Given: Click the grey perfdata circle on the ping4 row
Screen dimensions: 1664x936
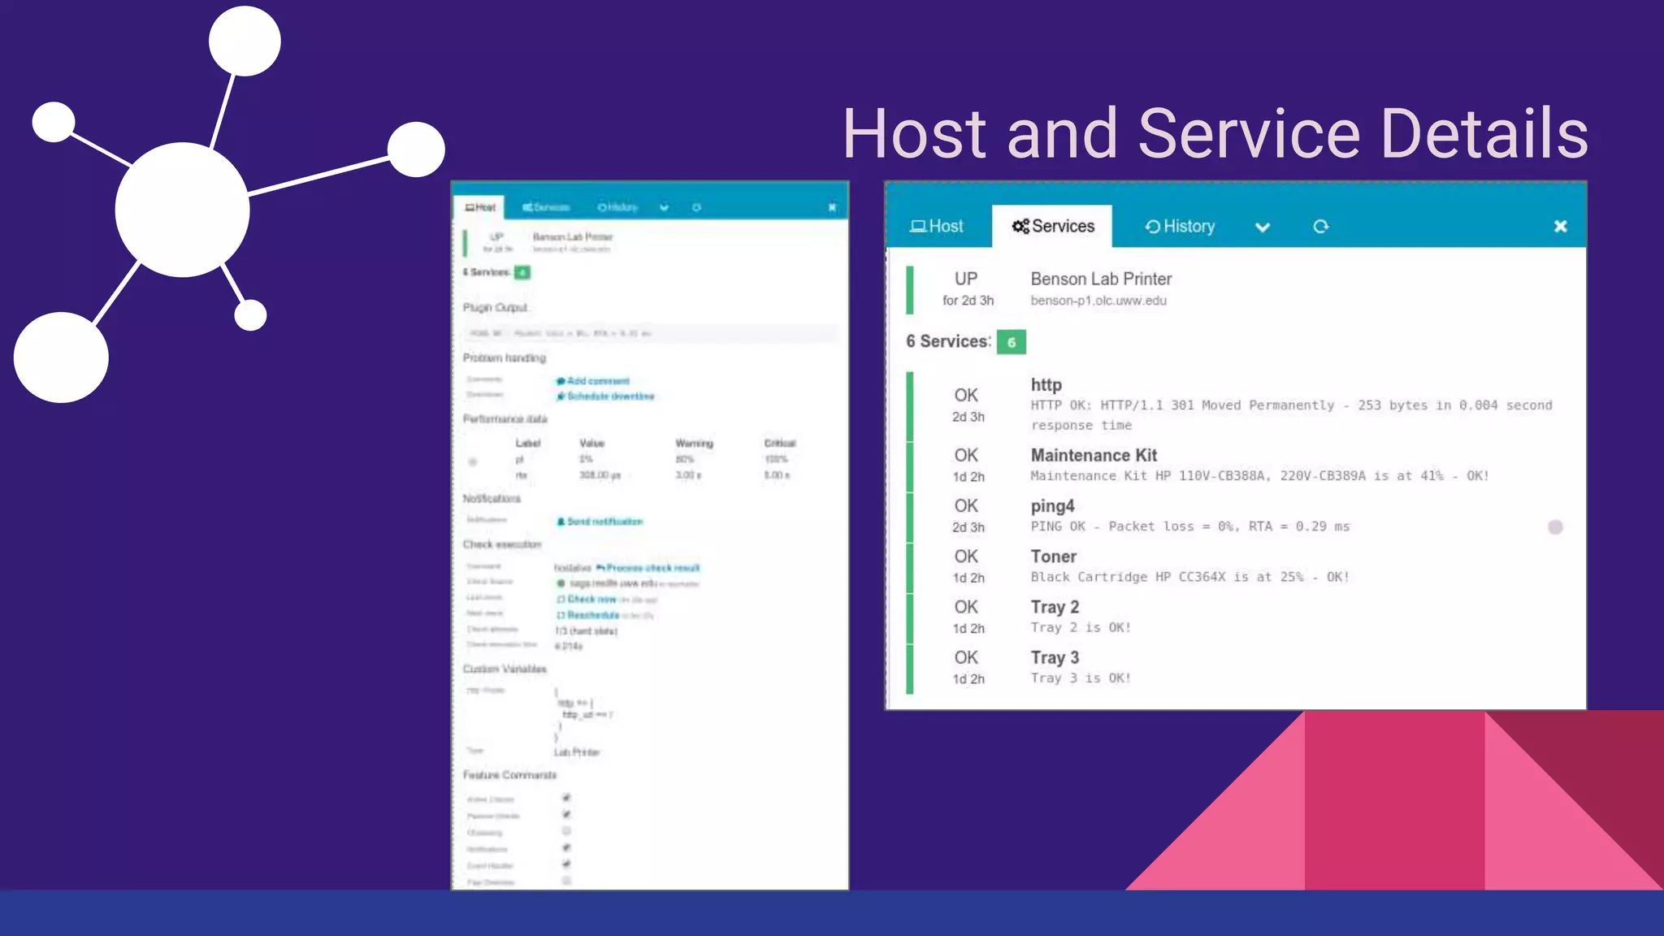Looking at the screenshot, I should coord(1555,527).
